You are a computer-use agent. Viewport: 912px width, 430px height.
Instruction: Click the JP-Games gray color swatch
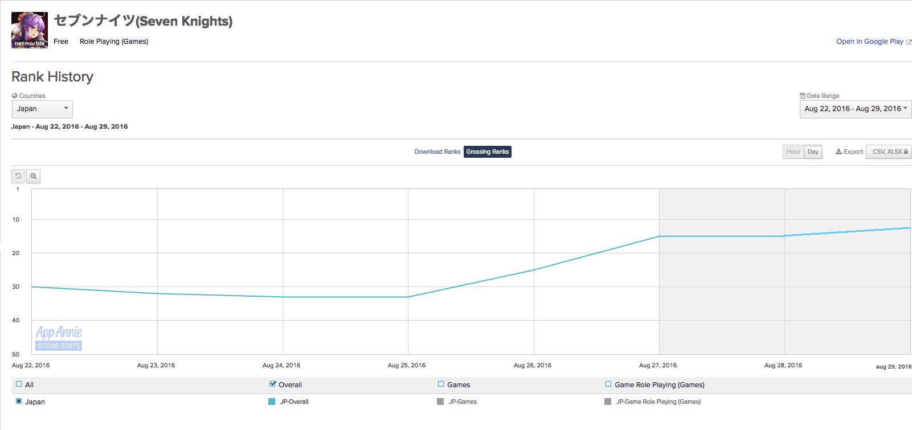440,402
